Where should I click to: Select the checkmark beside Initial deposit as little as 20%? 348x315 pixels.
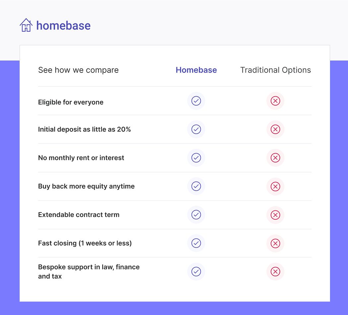196,129
